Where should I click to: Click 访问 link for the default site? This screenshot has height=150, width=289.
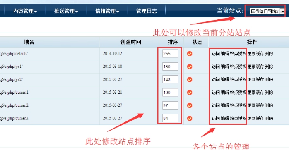tap(216, 54)
